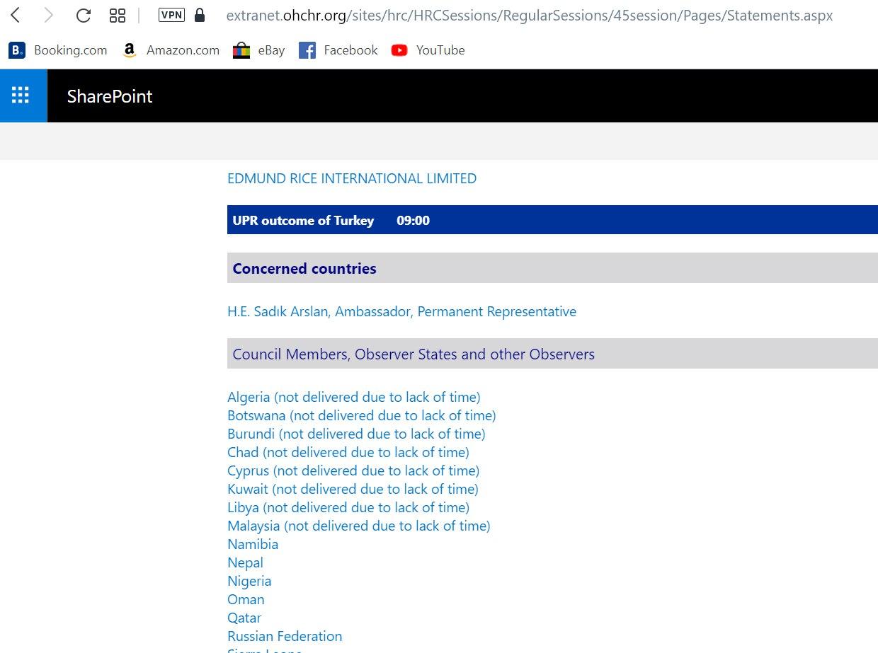Open EDMUND RICE INTERNATIONAL LIMITED statement
The height and width of the screenshot is (653, 878).
point(352,178)
